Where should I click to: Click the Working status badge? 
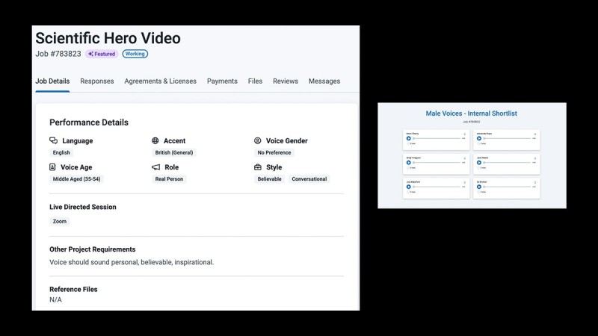(135, 54)
